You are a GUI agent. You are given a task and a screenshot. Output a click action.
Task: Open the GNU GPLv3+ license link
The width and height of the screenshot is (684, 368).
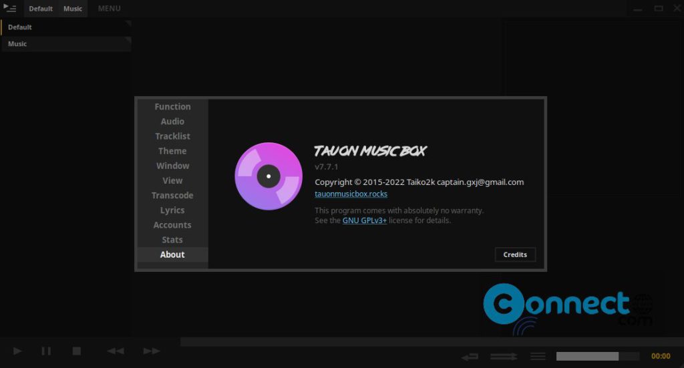coord(364,220)
